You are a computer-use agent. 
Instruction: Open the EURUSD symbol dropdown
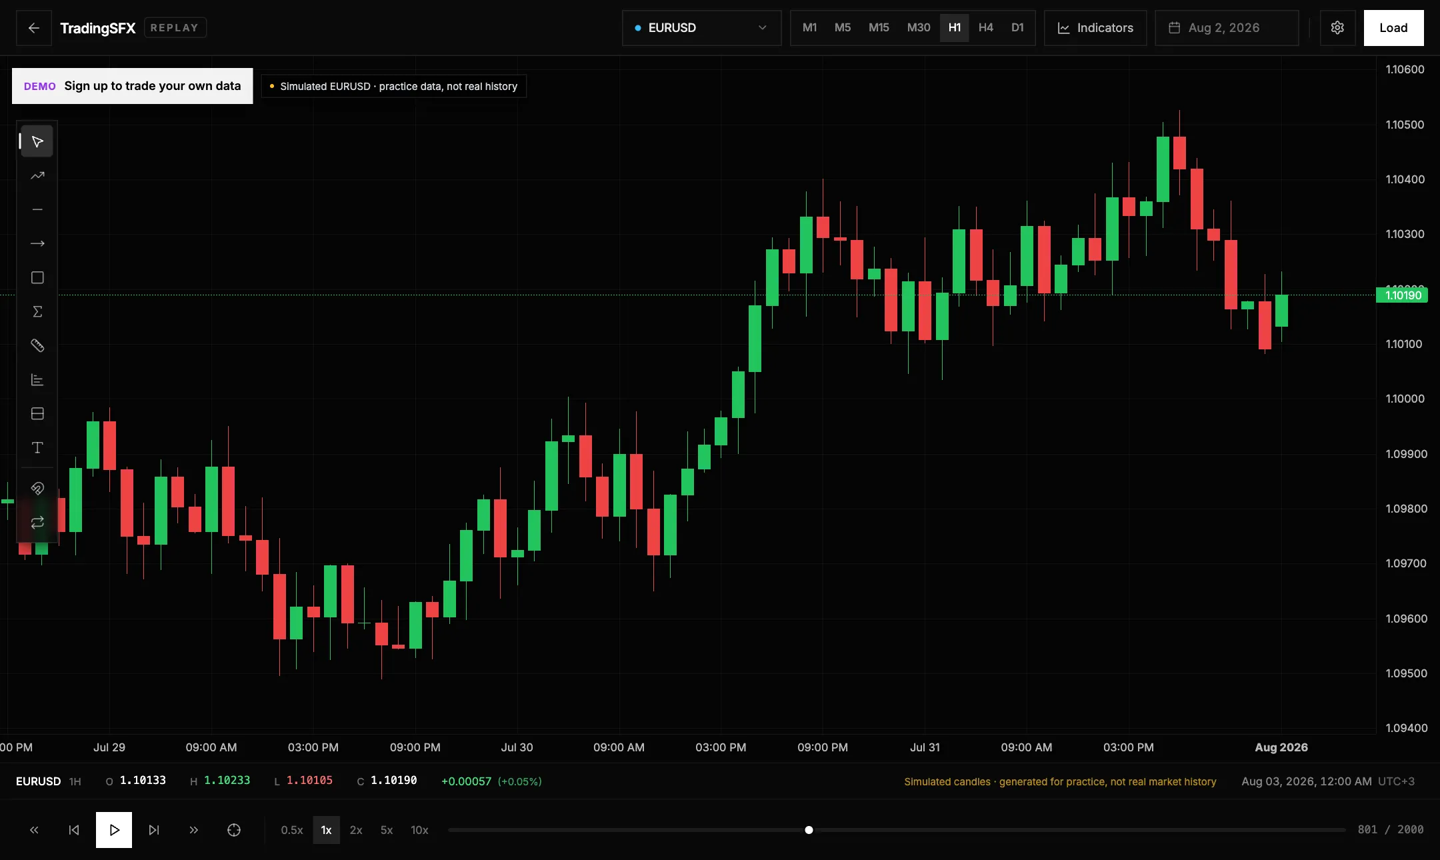[701, 28]
